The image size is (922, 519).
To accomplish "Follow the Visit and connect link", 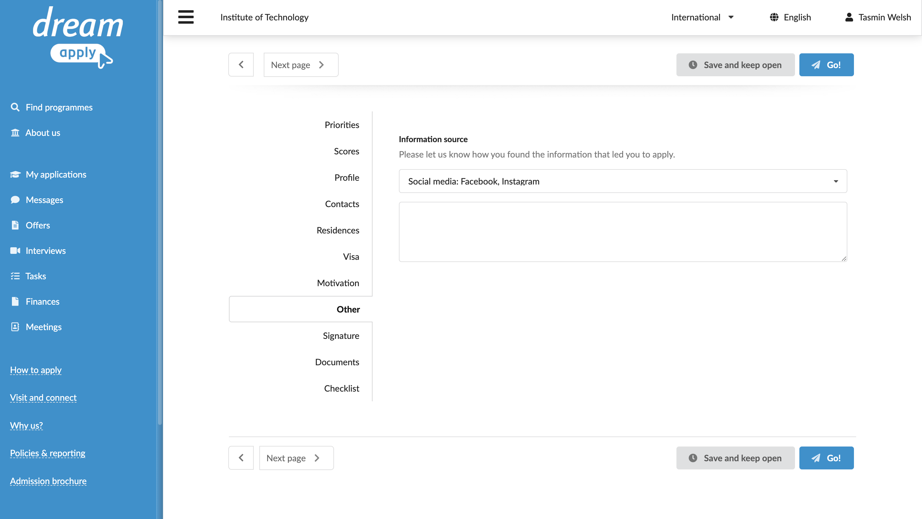I will coord(43,398).
